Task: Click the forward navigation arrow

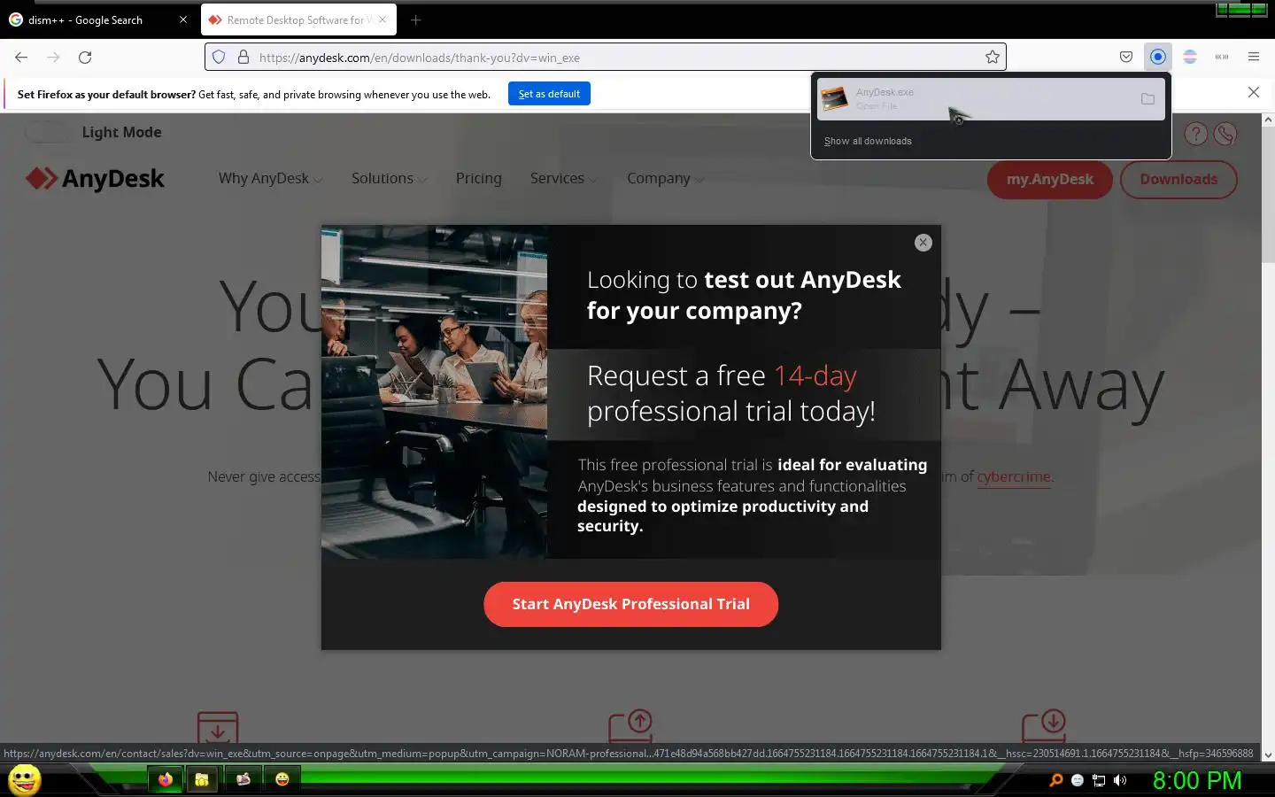Action: point(53,57)
